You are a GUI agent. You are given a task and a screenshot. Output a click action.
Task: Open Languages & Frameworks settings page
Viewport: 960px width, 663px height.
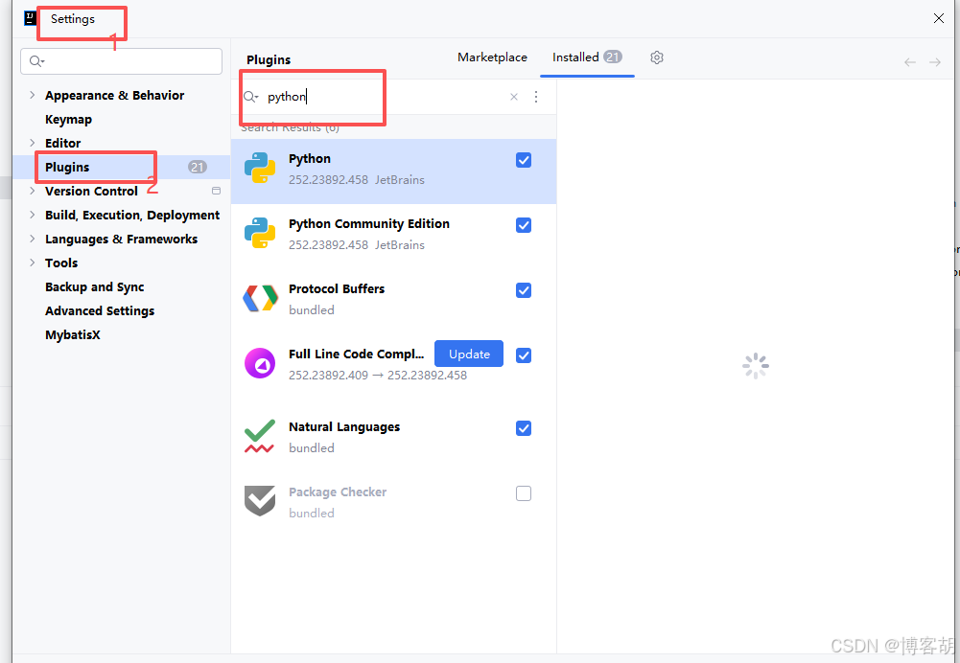[x=121, y=240]
